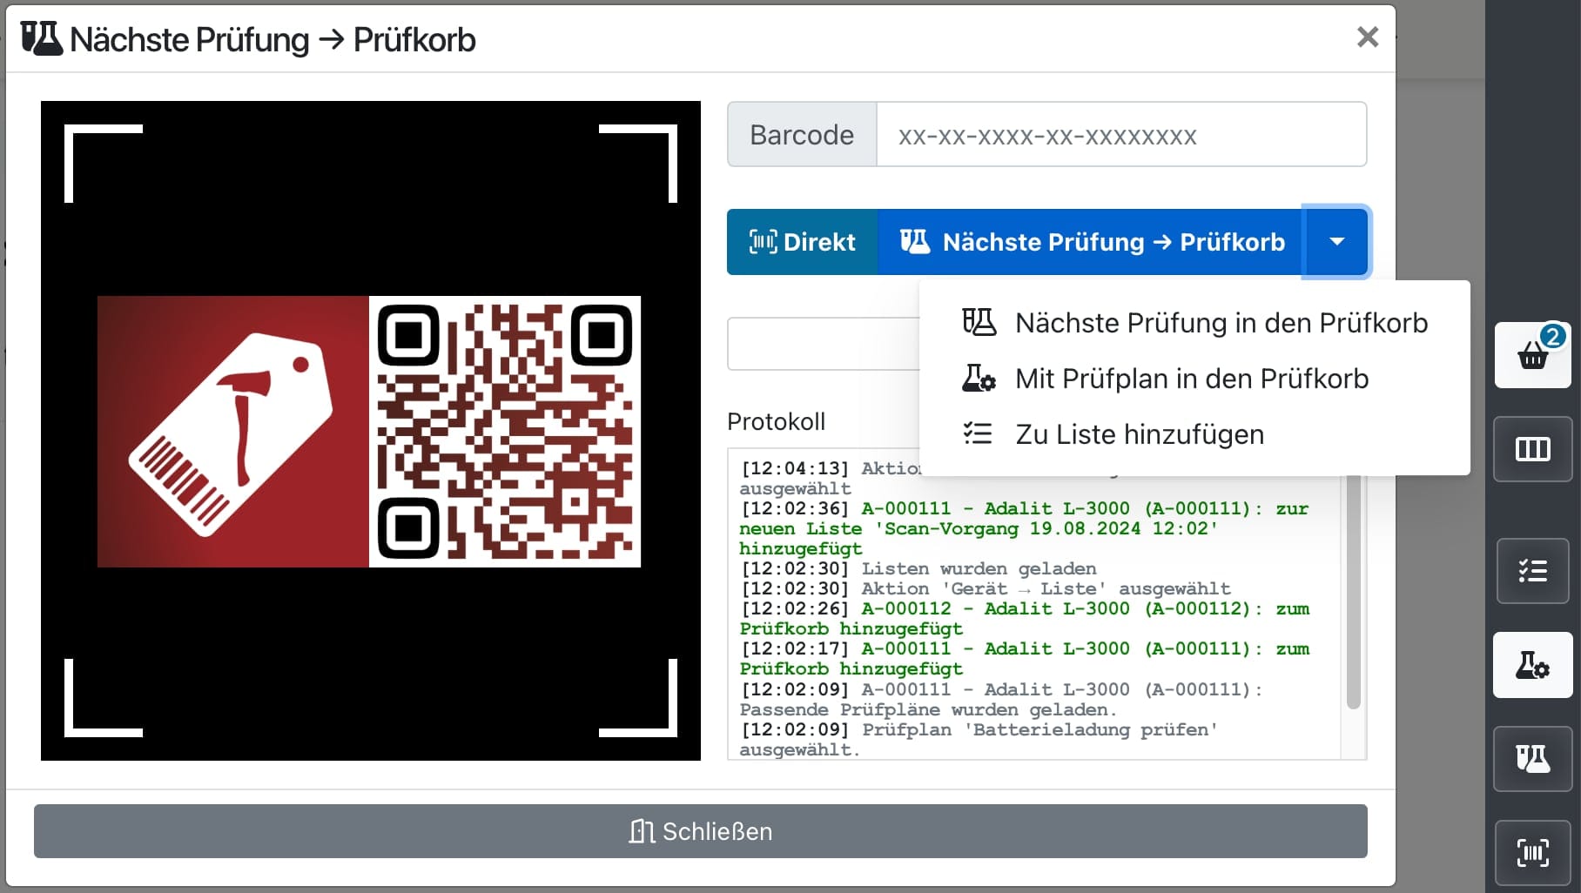The height and width of the screenshot is (893, 1581).
Task: Open the Prüfkorb basket with badge 2
Action: point(1532,355)
